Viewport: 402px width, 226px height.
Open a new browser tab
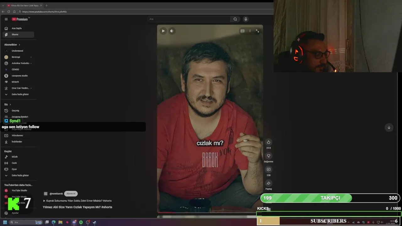pos(46,5)
